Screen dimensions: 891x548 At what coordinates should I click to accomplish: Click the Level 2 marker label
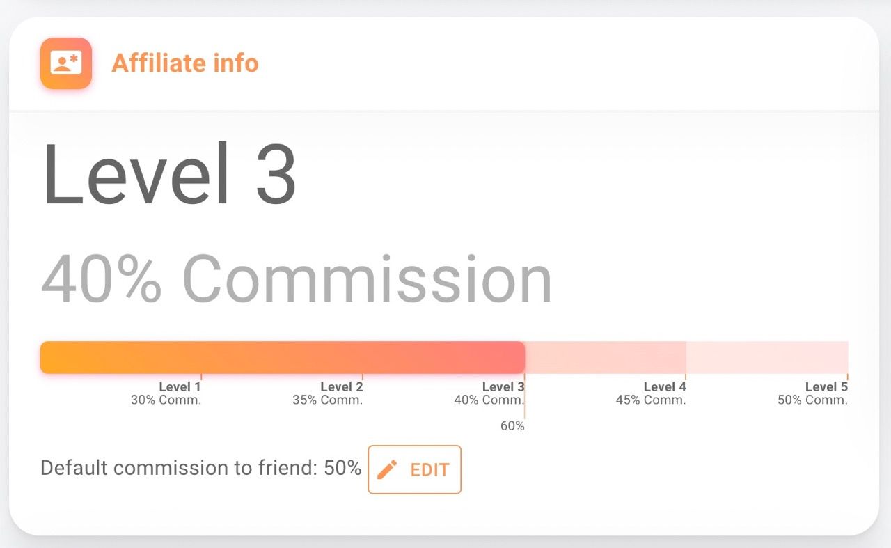341,387
